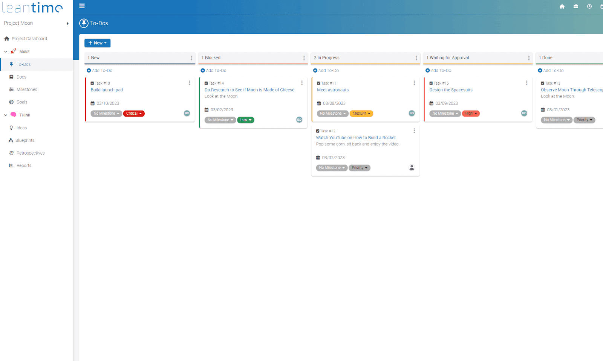Toggle the hamburger menu button
This screenshot has width=603, height=361.
[x=82, y=6]
